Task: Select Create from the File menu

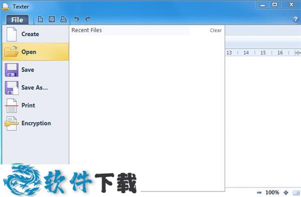Action: click(36, 34)
